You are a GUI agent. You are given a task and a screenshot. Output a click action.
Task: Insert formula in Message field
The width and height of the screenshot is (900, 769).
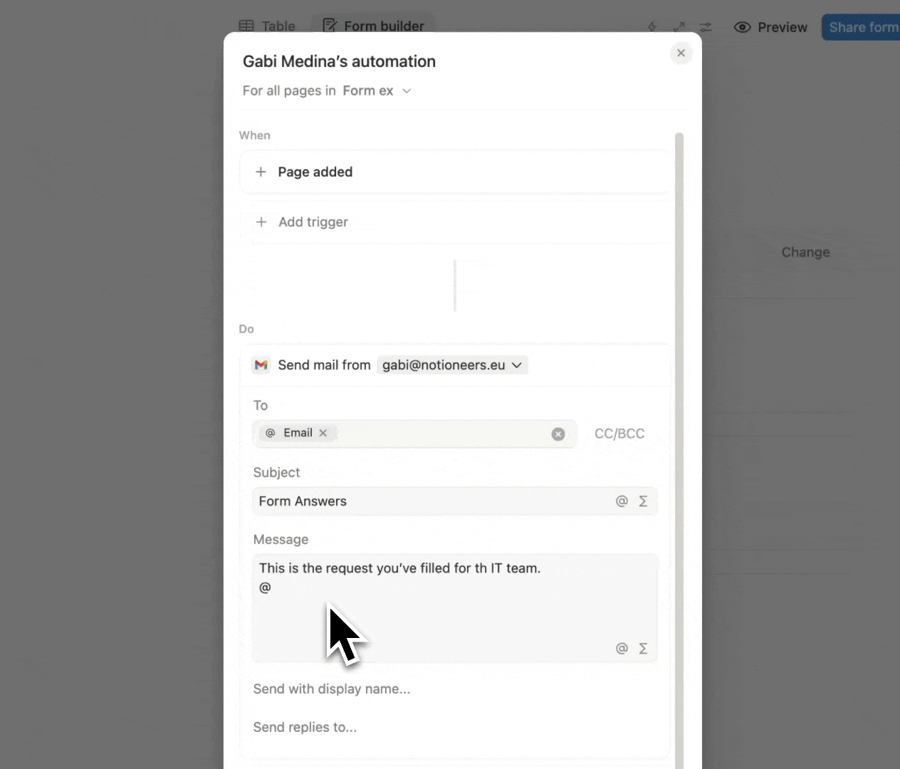point(643,649)
